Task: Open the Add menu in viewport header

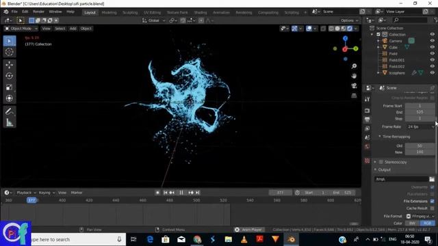Action: (73, 29)
